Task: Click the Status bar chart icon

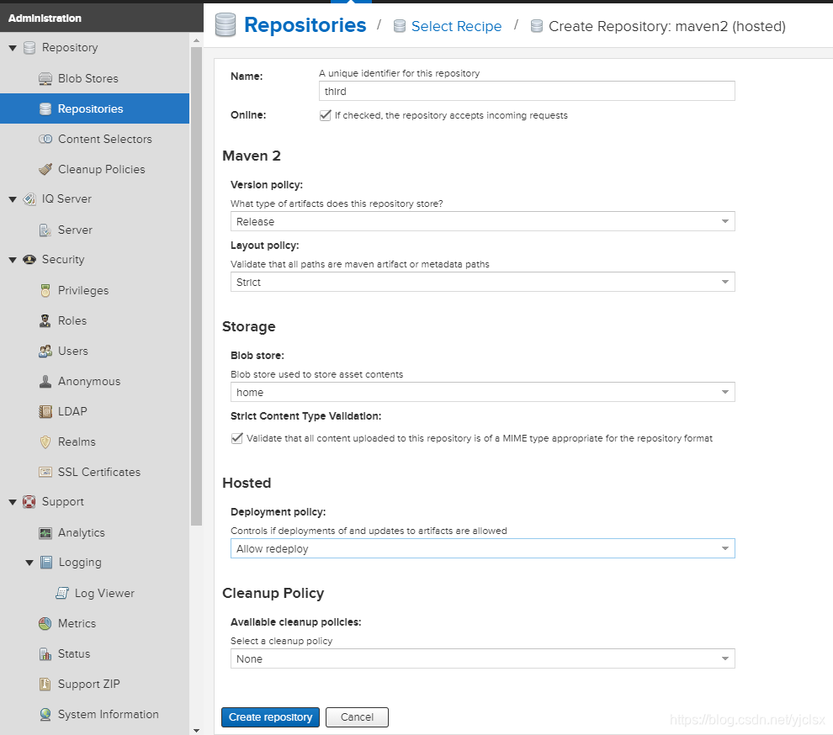Action: pyautogui.click(x=45, y=653)
